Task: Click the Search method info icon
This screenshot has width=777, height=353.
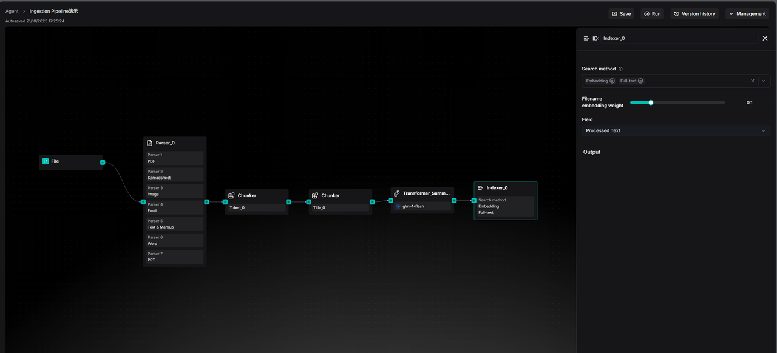Action: (x=620, y=69)
